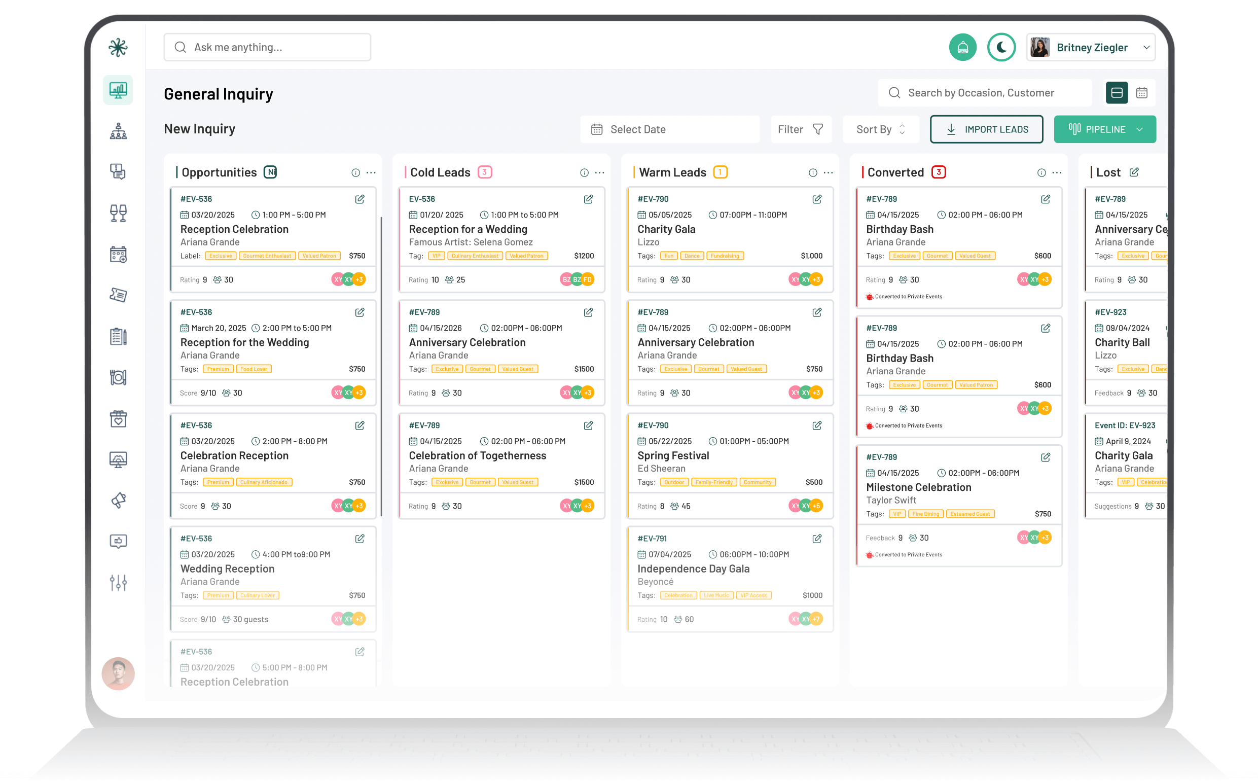1258x782 pixels.
Task: Open the Filter button
Action: (800, 129)
